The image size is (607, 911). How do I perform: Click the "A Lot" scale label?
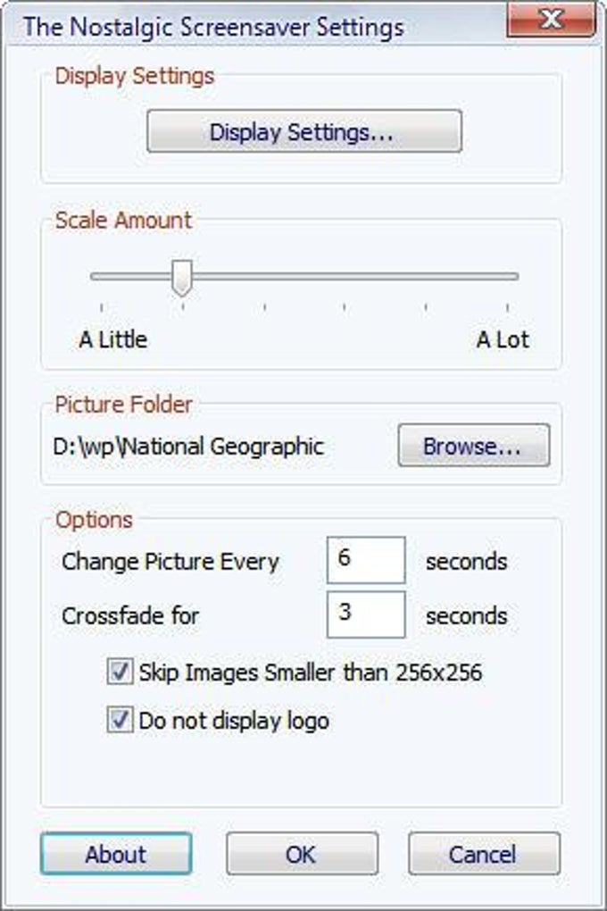(x=503, y=339)
